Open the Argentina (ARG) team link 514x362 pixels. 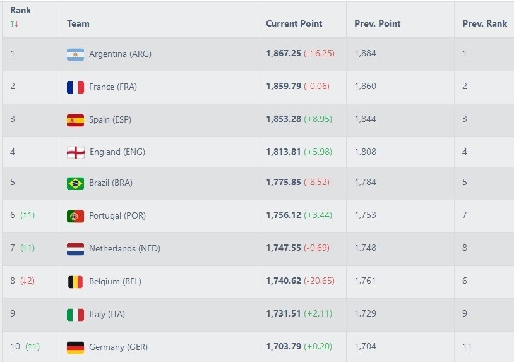(120, 54)
